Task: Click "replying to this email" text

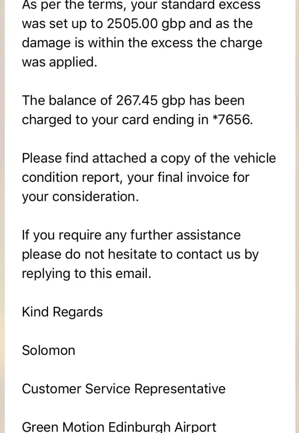Action: (87, 274)
